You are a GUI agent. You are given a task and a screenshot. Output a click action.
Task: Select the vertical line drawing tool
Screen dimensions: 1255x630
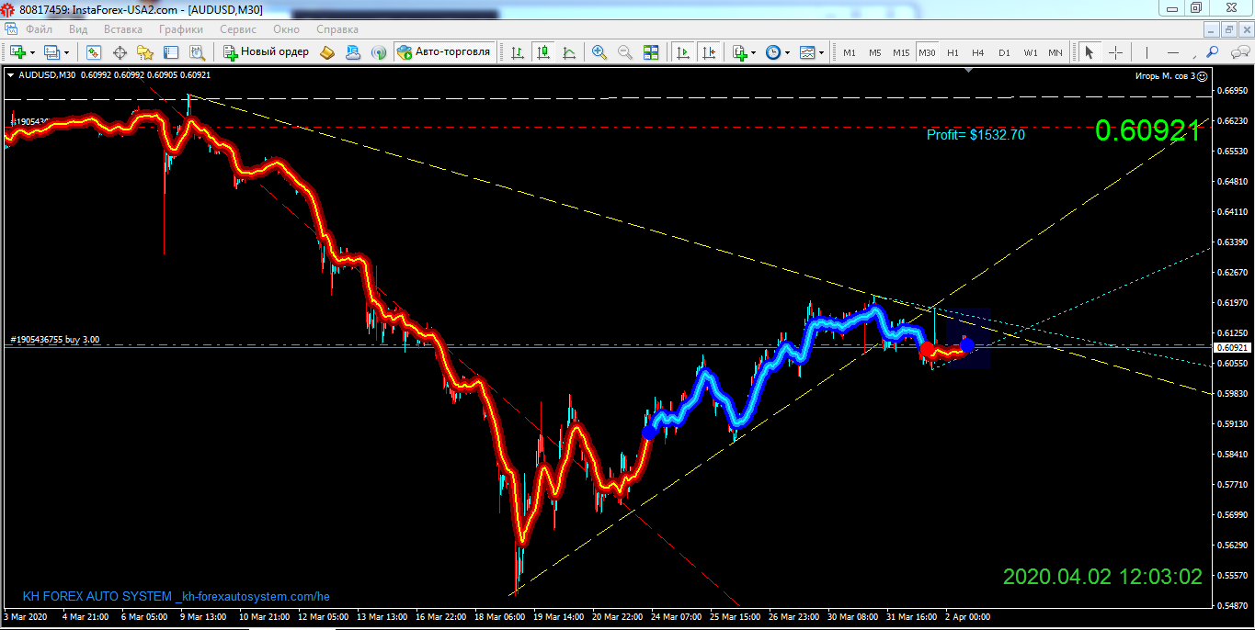(x=1146, y=52)
